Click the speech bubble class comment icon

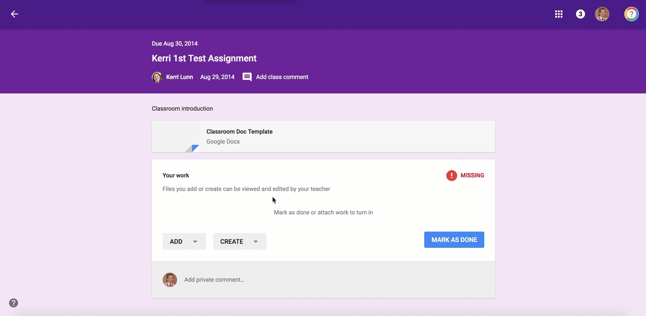point(247,77)
